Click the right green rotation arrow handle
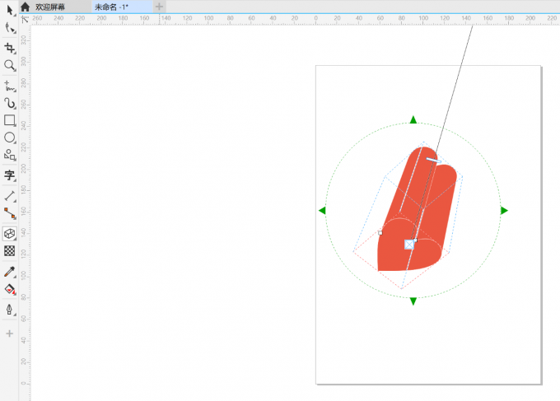 [504, 211]
